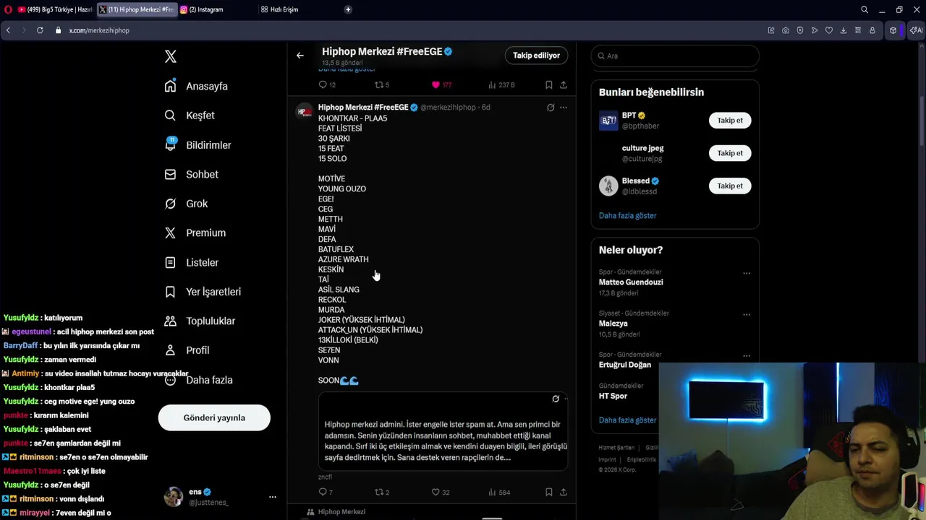Share the KHONTKAR post

(564, 492)
